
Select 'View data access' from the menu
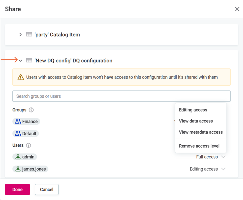pos(196,121)
